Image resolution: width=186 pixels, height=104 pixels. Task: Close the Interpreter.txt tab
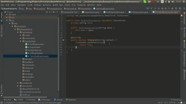79,12
